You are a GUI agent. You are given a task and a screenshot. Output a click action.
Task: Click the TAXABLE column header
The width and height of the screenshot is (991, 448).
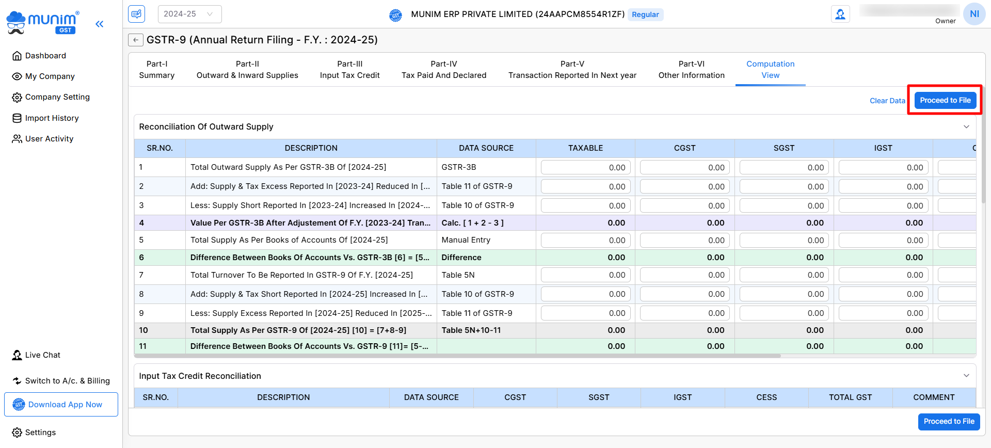coord(585,148)
